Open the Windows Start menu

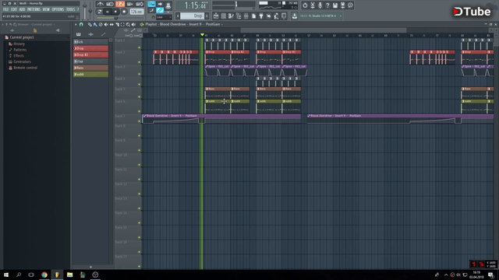(x=6, y=275)
